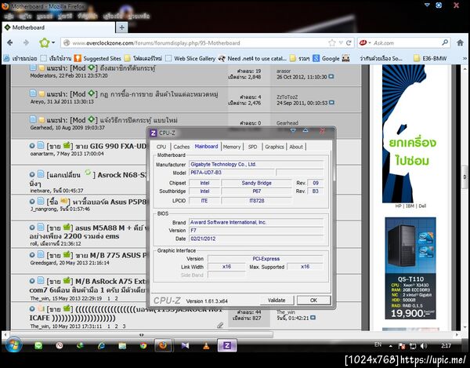Switch to Caches tab in CPU-Z

182,147
